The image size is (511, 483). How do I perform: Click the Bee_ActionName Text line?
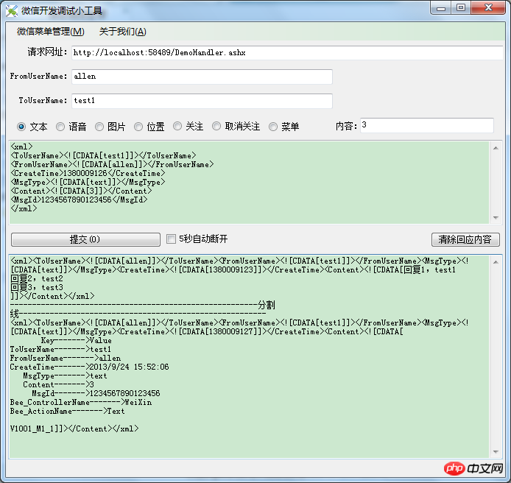click(67, 412)
